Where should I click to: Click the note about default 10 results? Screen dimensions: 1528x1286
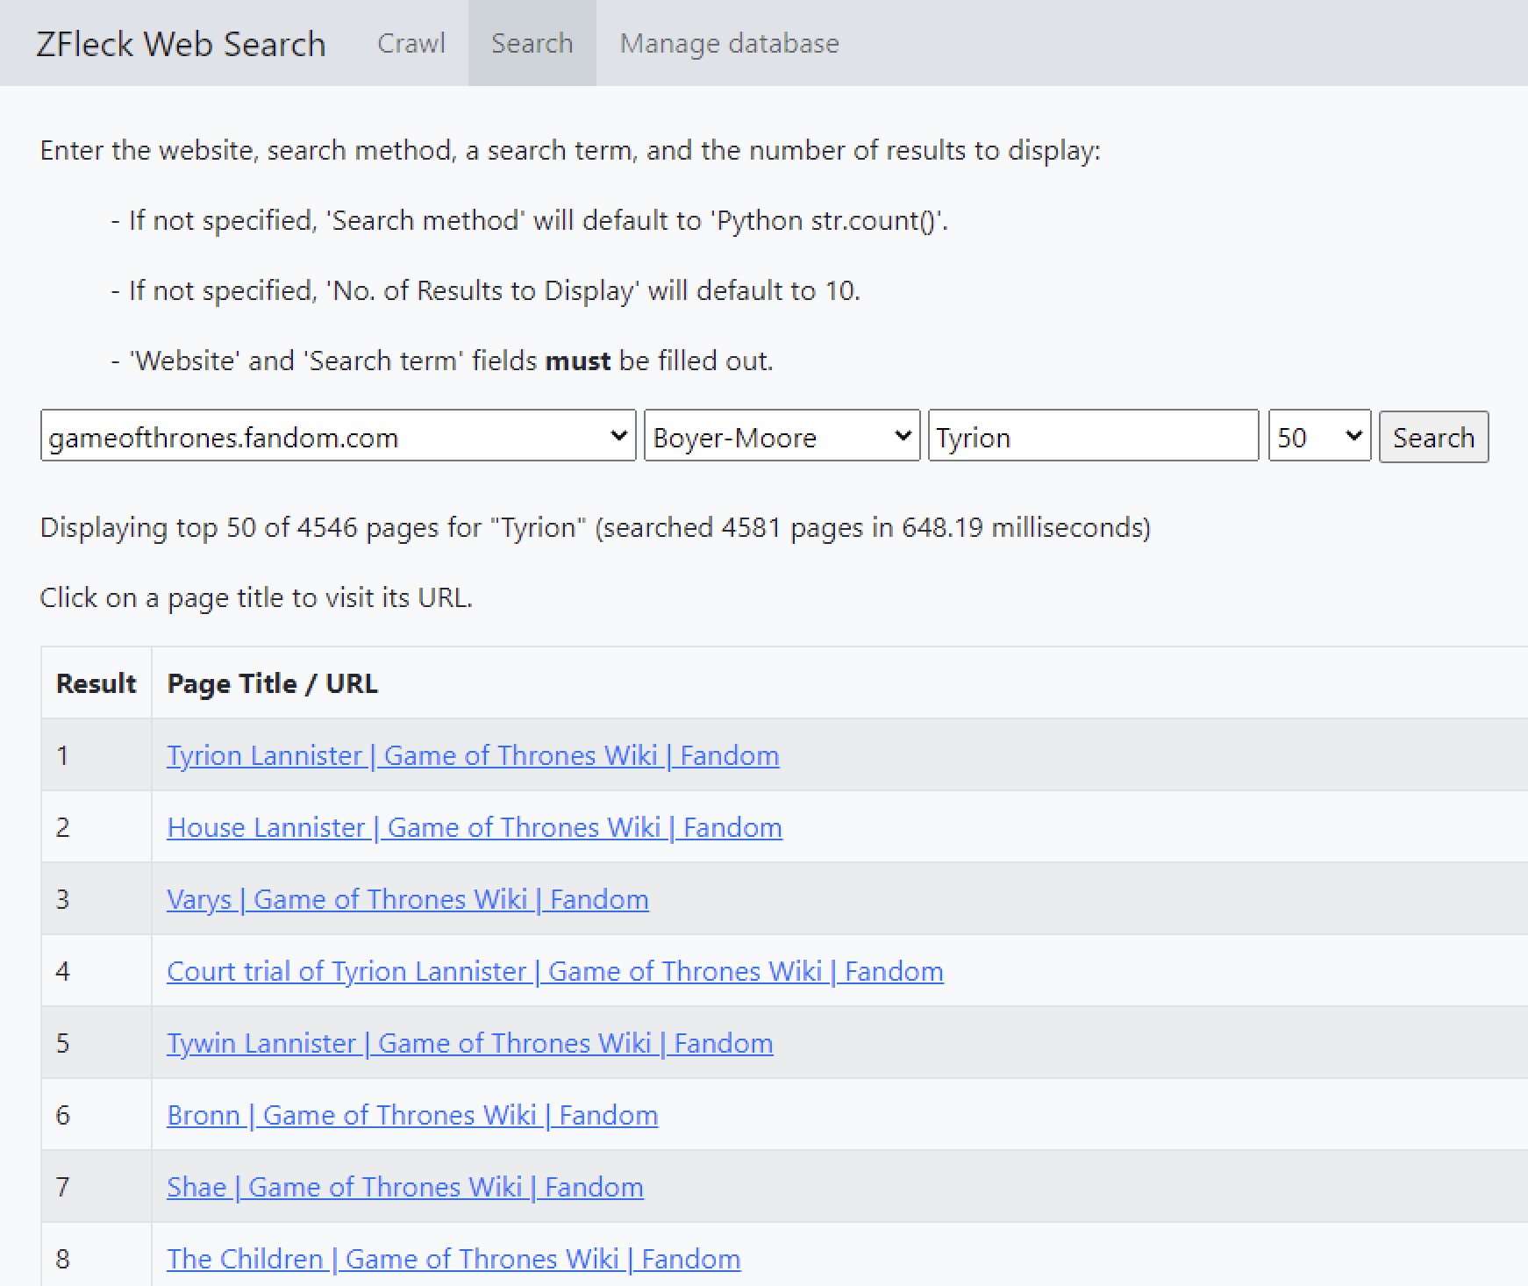[486, 290]
